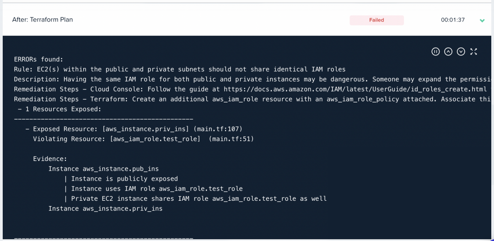Click the Evidence: heading in the log
The image size is (494, 241).
point(50,159)
